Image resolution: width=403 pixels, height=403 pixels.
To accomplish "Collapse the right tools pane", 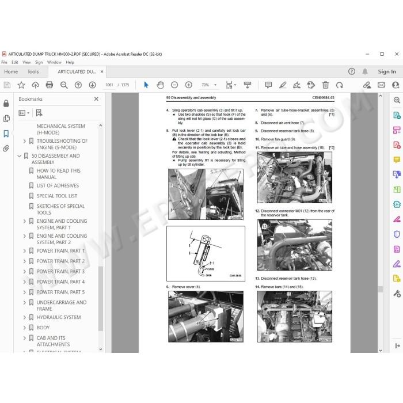I will coord(397,345).
